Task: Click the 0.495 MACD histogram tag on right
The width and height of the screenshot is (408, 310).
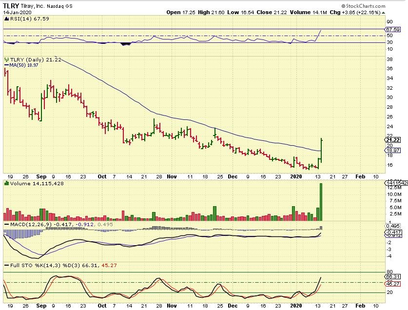Action: tap(393, 226)
